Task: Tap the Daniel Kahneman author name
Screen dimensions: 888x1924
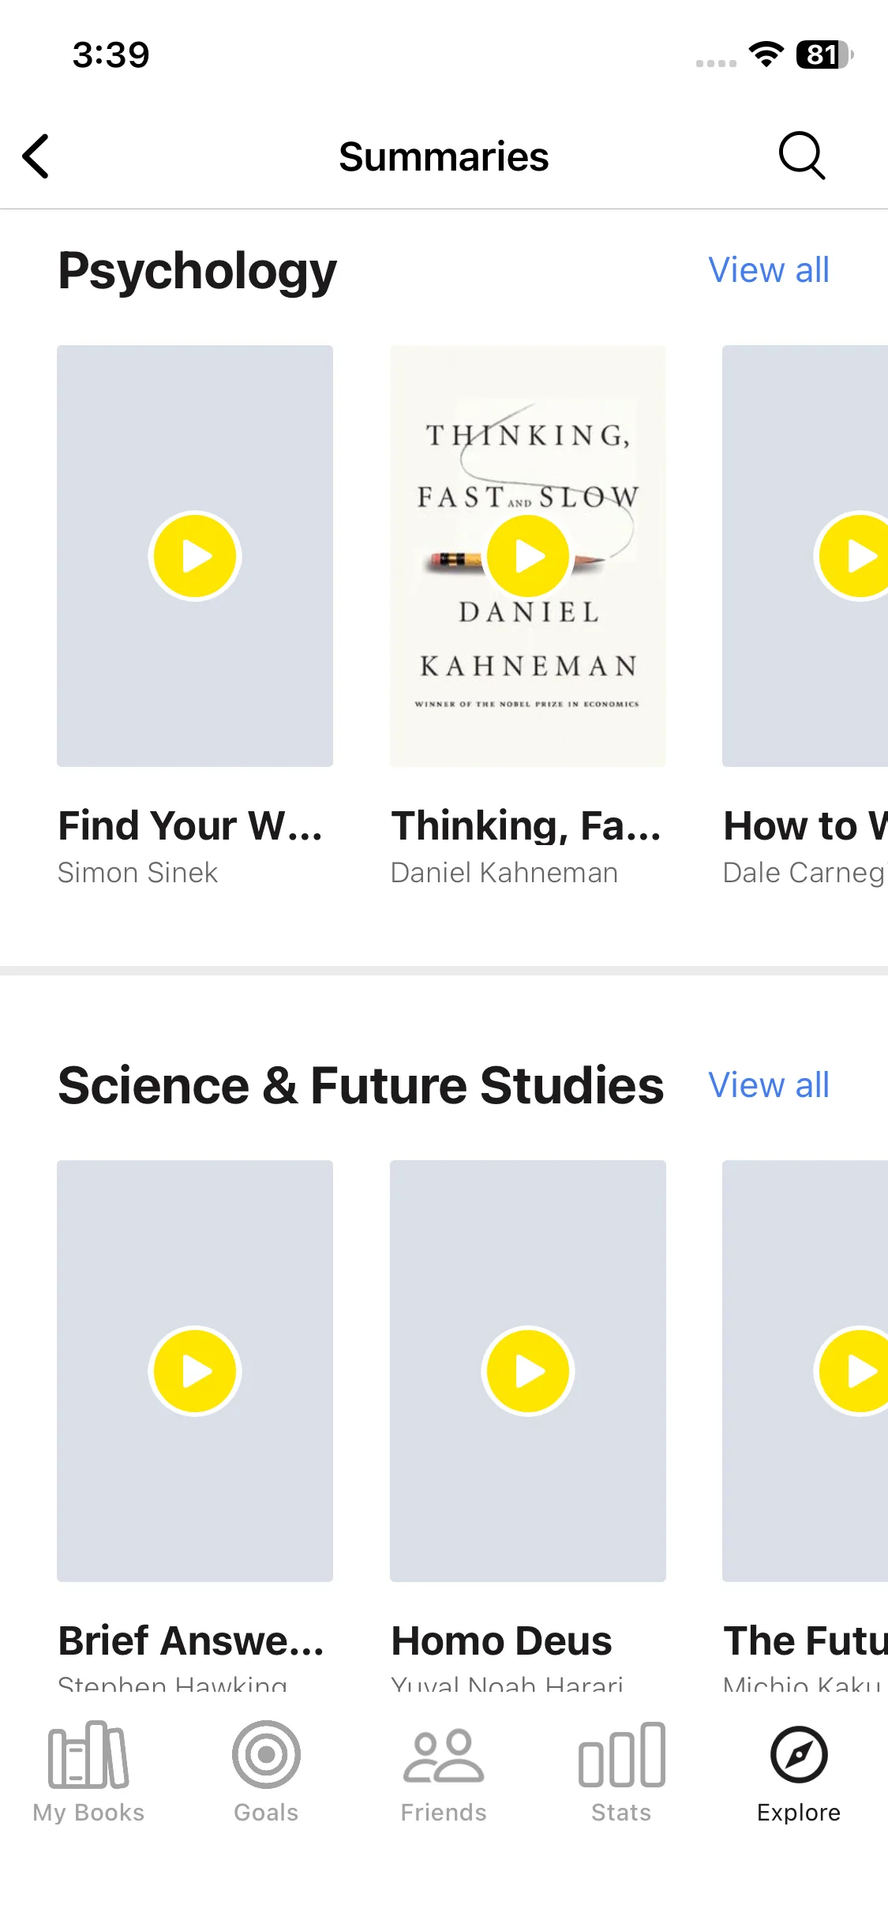Action: tap(504, 873)
